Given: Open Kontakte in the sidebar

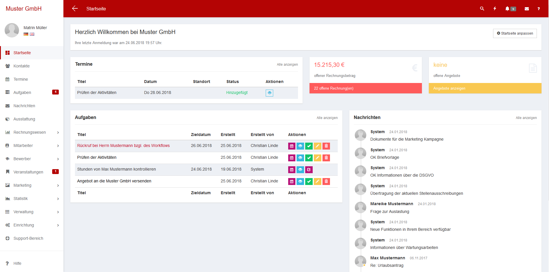Looking at the screenshot, I should 22,66.
